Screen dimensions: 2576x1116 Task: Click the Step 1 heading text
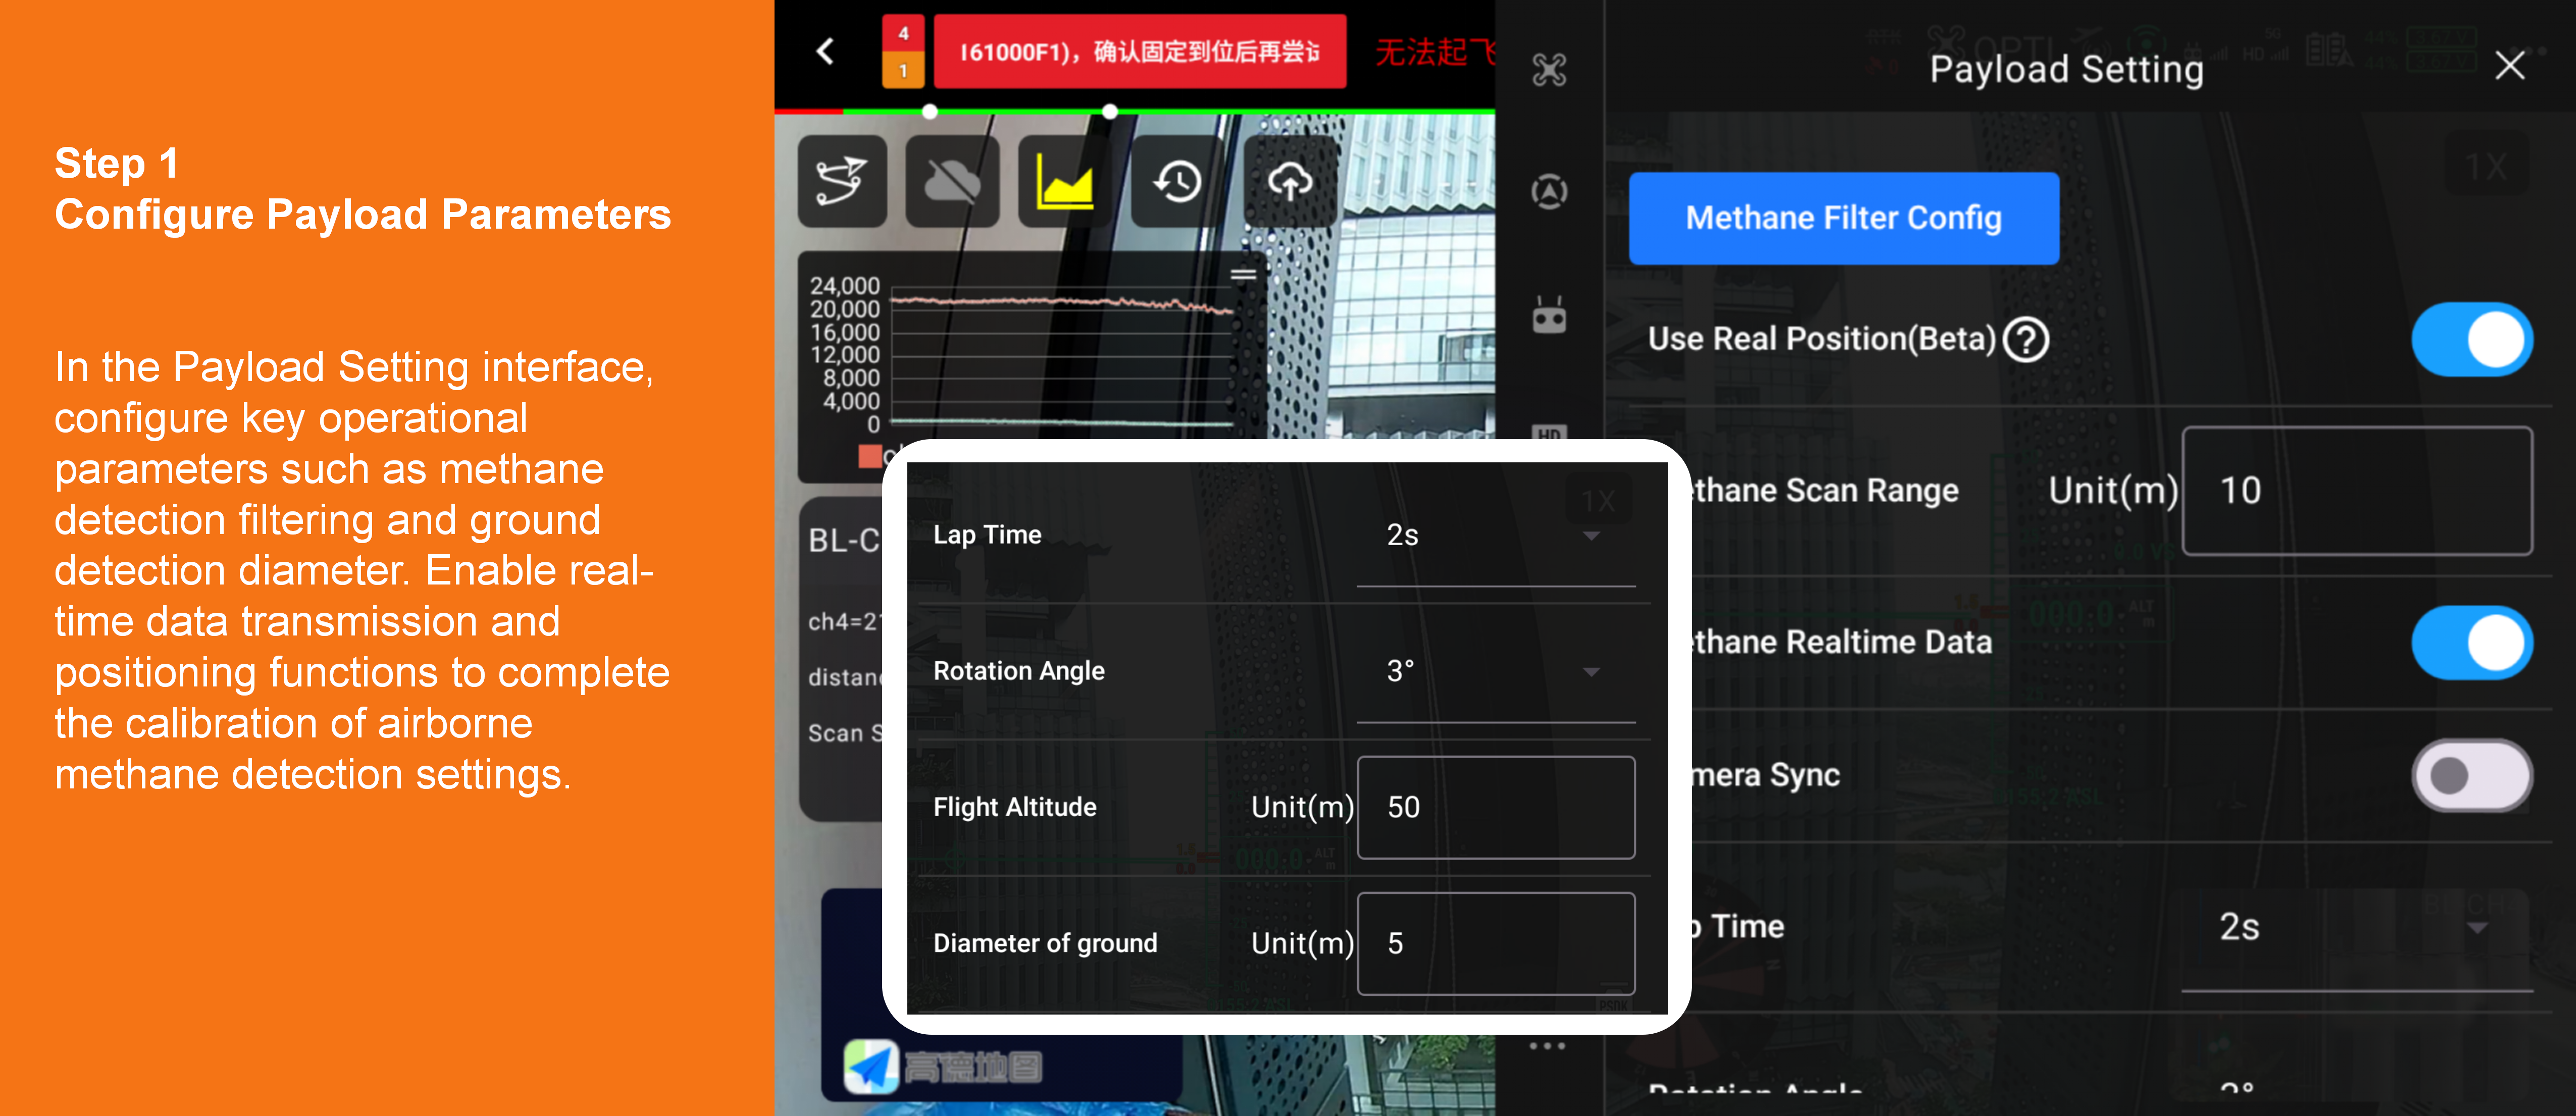117,163
